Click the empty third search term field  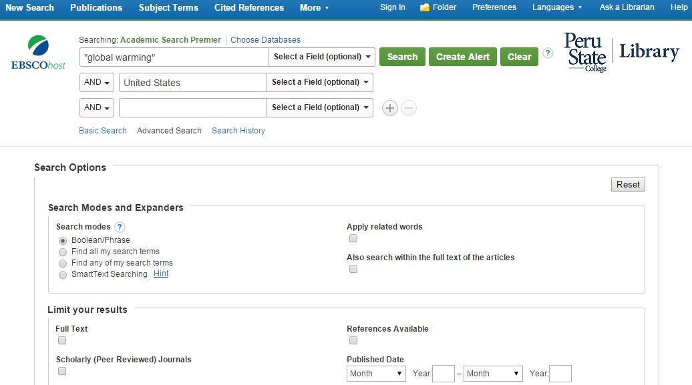click(x=192, y=107)
